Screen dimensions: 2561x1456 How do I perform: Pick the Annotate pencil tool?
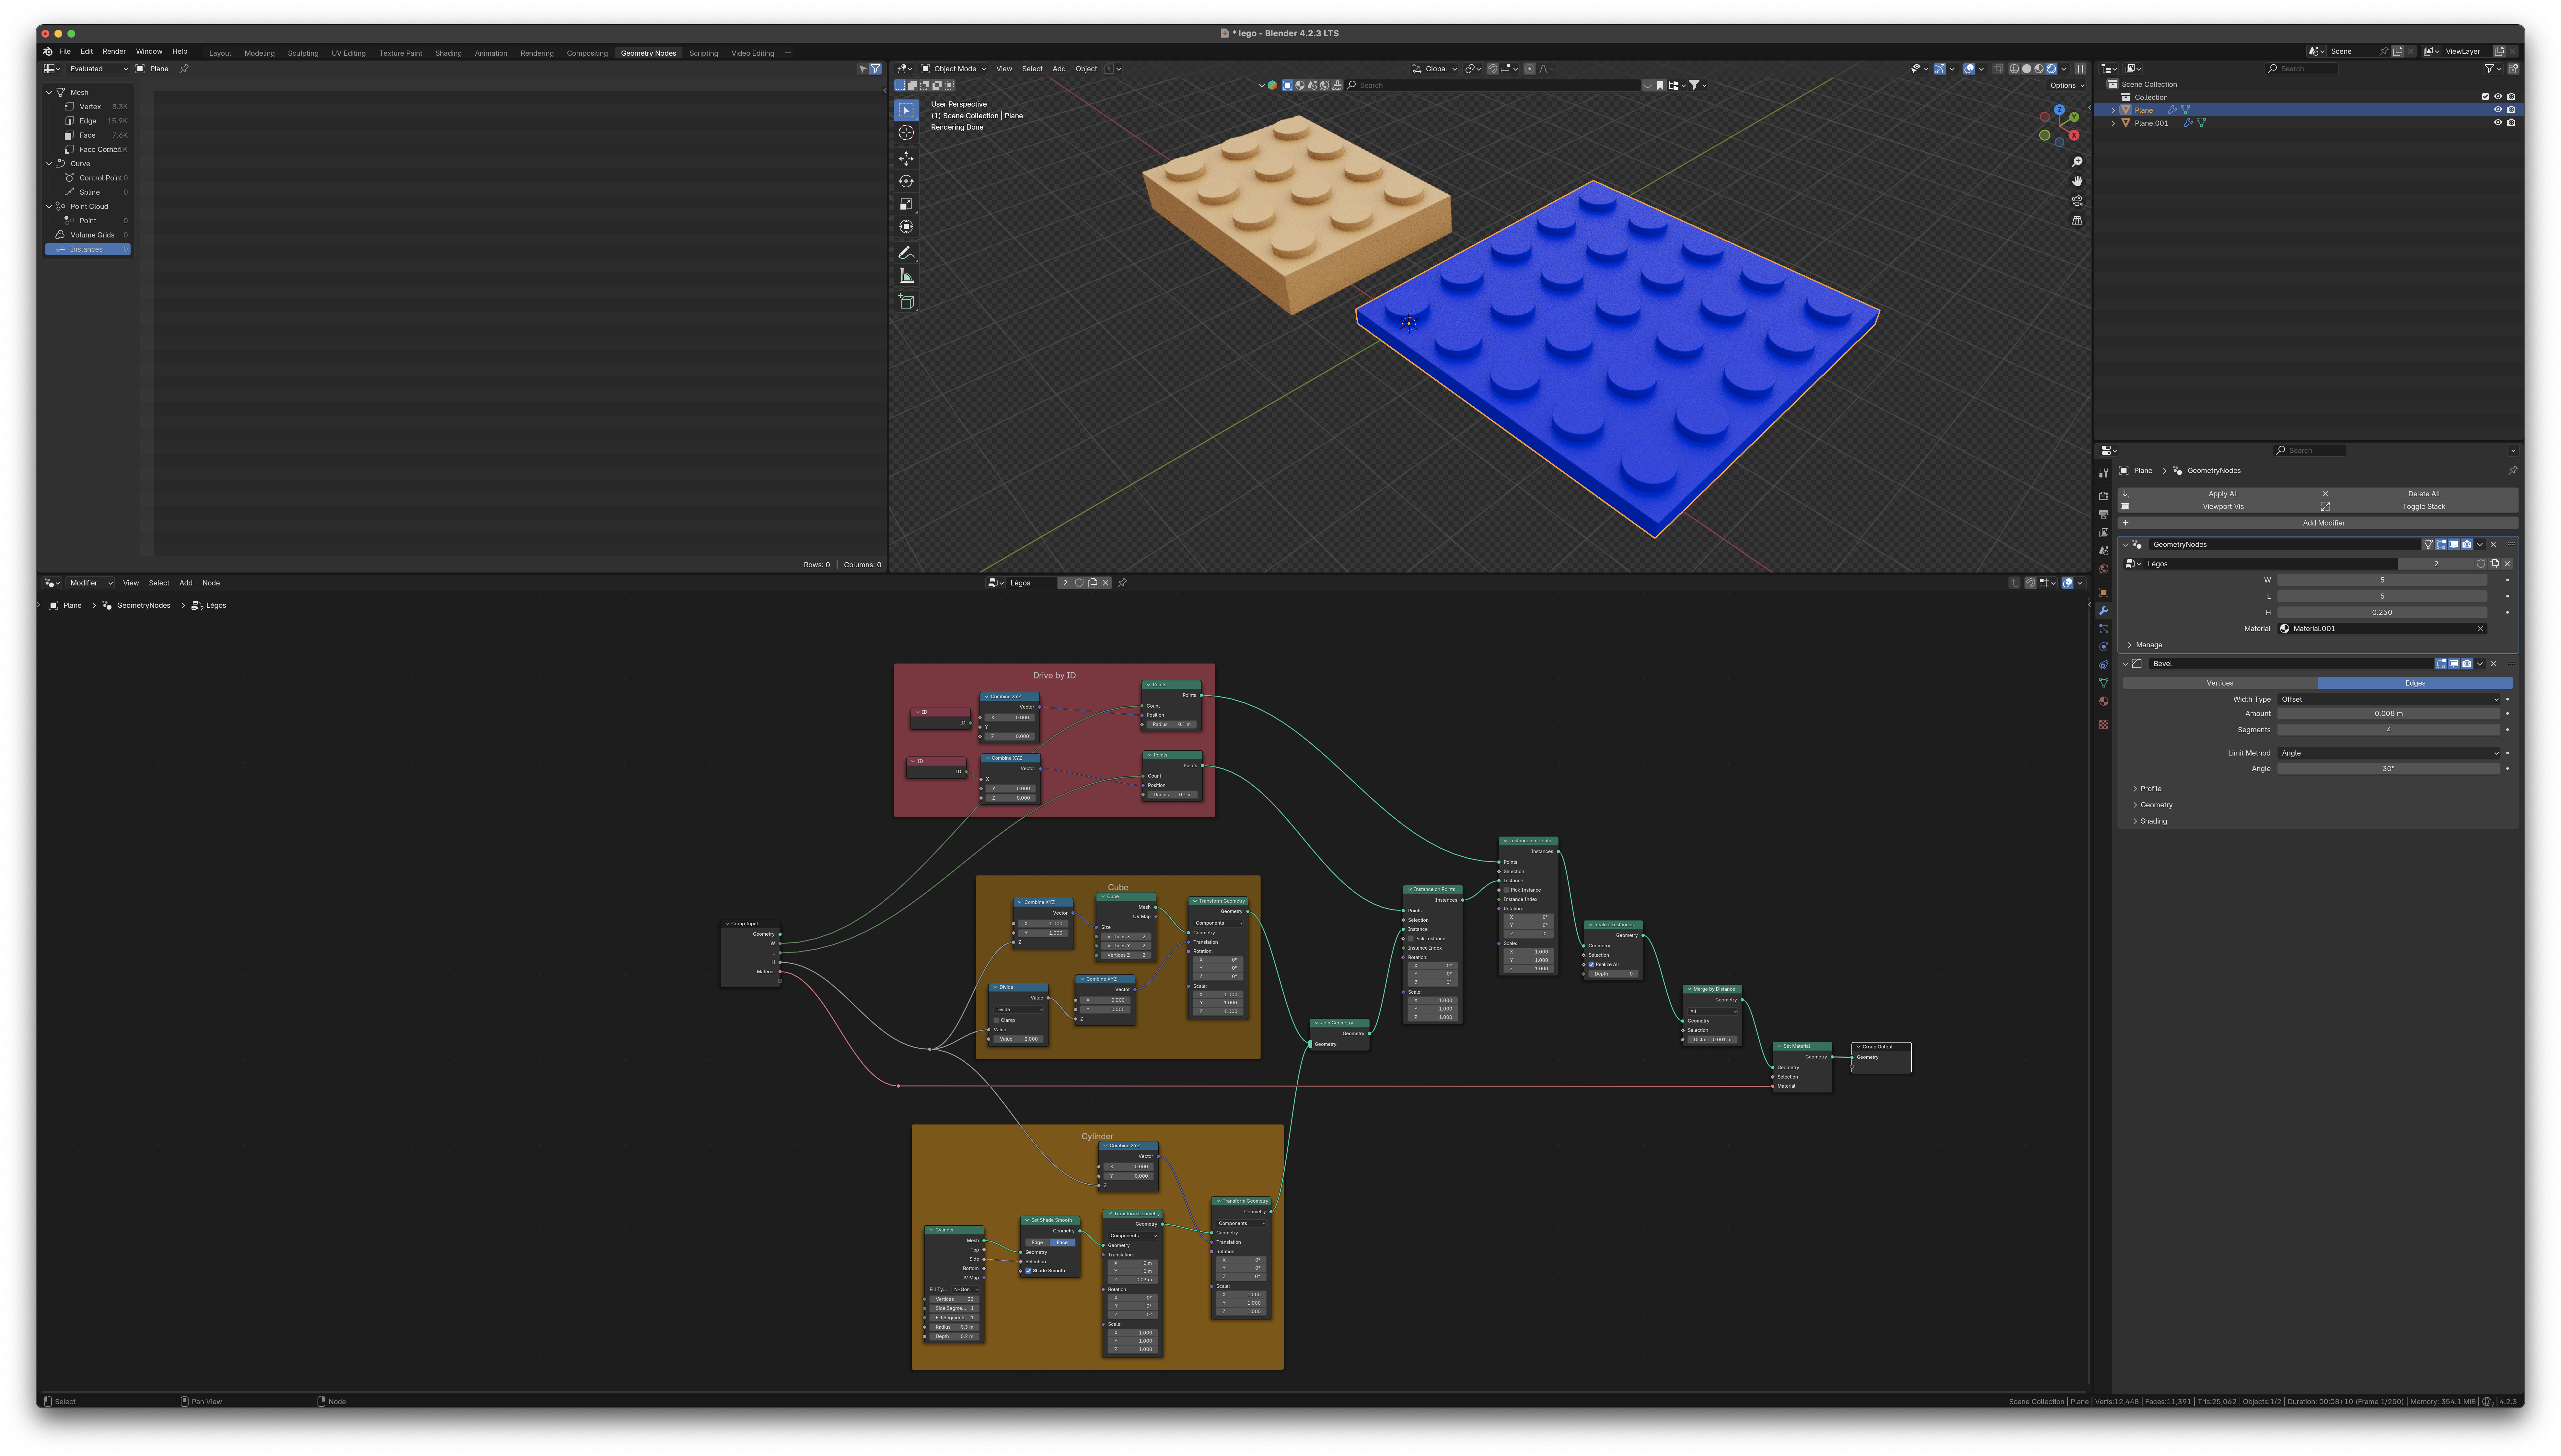click(x=906, y=253)
